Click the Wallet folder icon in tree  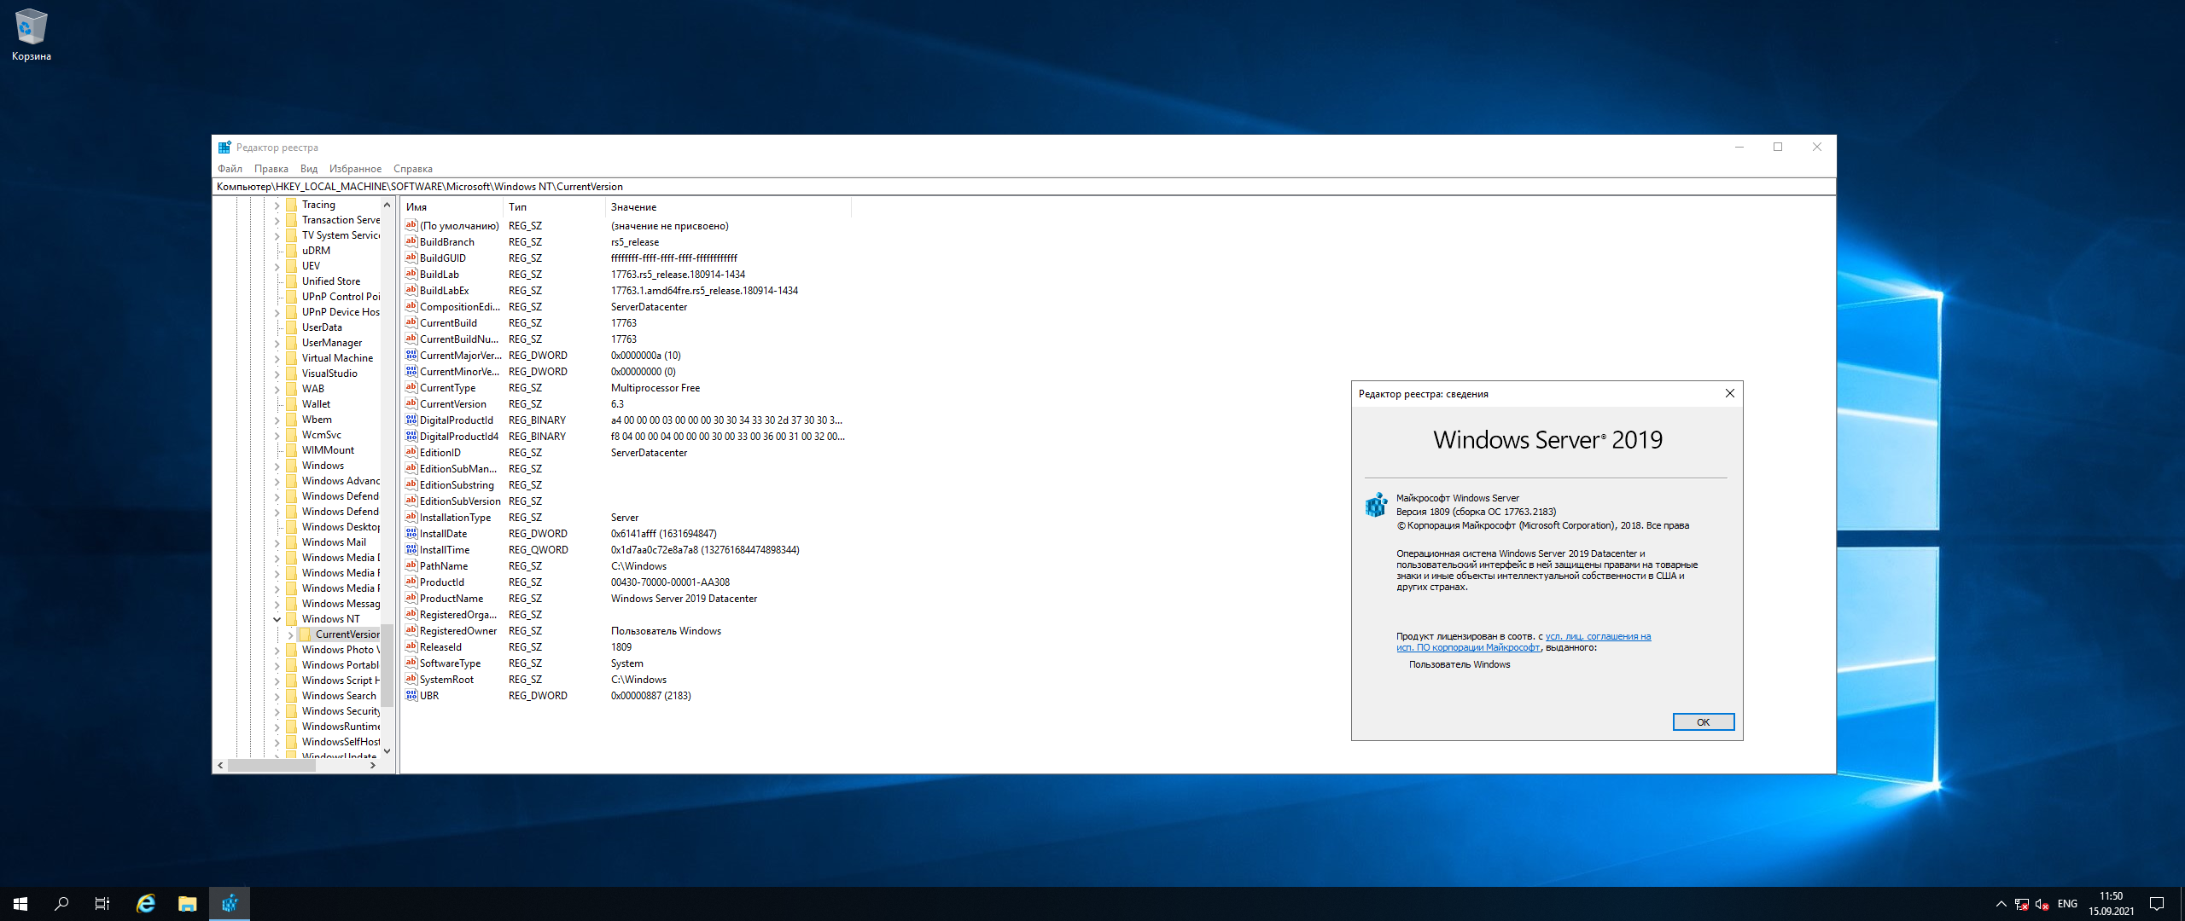pos(291,404)
